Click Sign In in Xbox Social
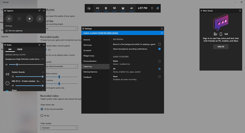Viewport: 245px width, 133px height. point(221,47)
